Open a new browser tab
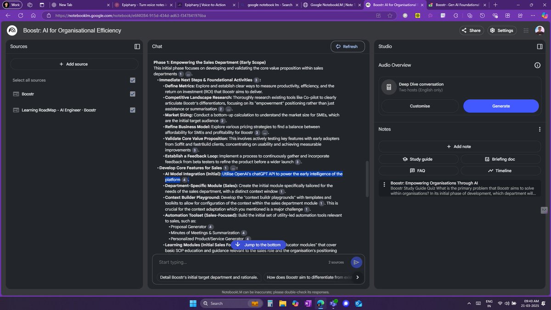Image resolution: width=551 pixels, height=310 pixels. [x=495, y=5]
